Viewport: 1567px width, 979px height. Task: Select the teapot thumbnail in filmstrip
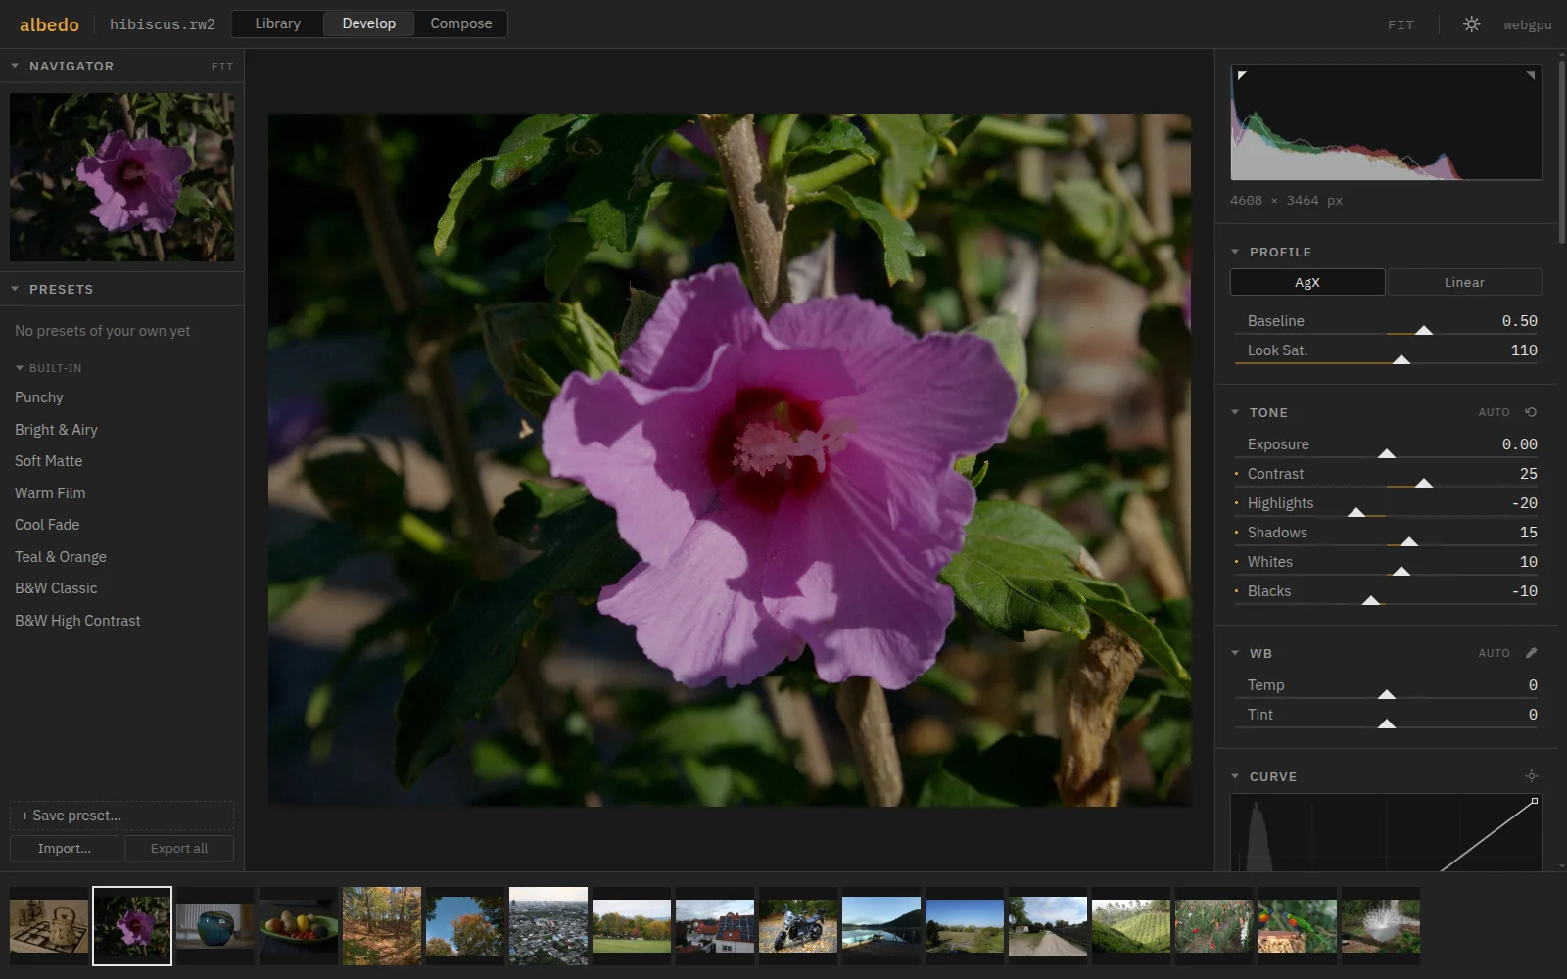coord(49,926)
